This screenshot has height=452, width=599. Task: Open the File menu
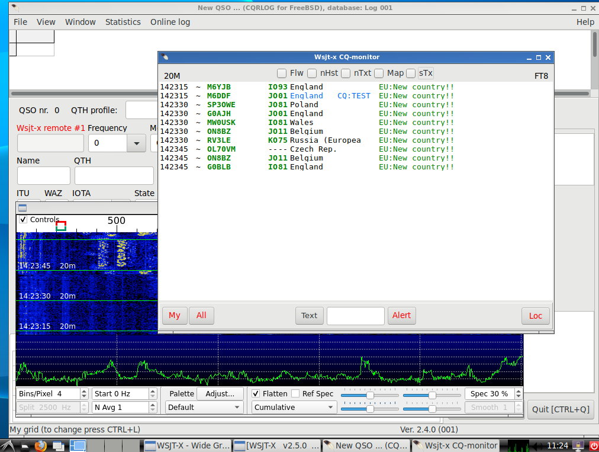click(20, 22)
